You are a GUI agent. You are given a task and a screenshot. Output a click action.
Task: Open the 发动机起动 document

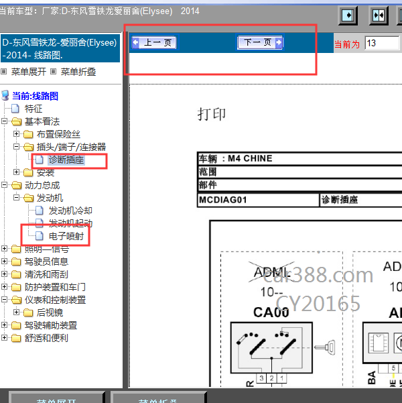[70, 223]
